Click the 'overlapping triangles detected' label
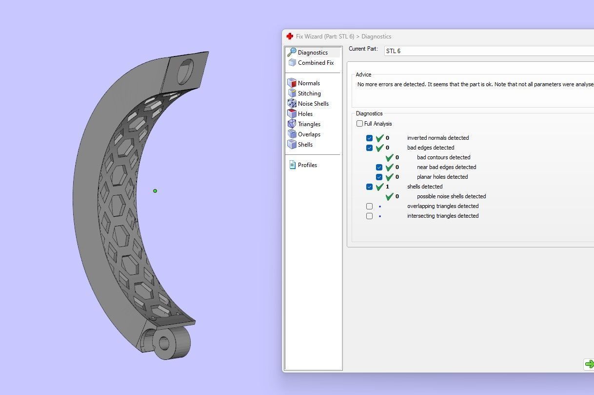The width and height of the screenshot is (594, 395). pyautogui.click(x=443, y=206)
